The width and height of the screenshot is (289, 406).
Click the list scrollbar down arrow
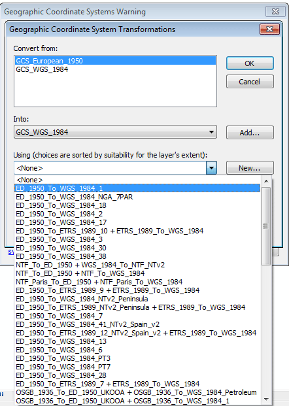coord(266,399)
